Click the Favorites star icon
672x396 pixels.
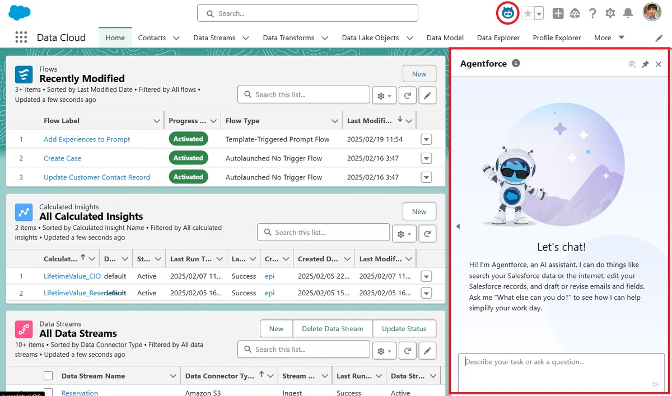(x=527, y=13)
